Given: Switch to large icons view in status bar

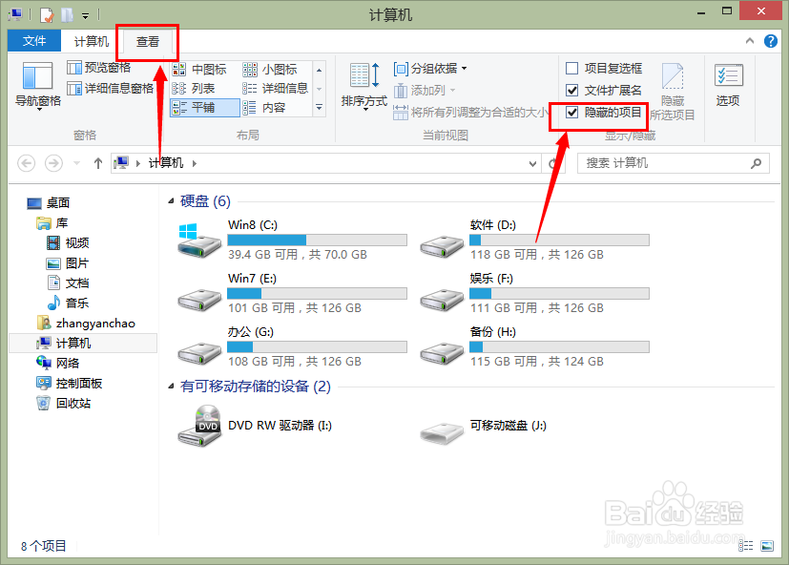Looking at the screenshot, I should (x=767, y=546).
